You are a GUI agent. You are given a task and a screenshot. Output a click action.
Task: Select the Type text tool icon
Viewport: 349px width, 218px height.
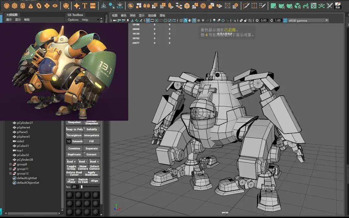click(x=85, y=5)
